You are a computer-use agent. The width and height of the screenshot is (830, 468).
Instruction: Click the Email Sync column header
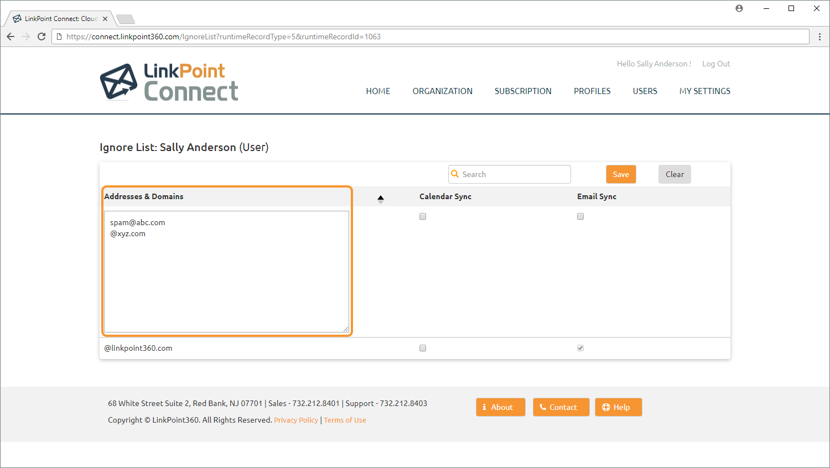[x=596, y=196]
